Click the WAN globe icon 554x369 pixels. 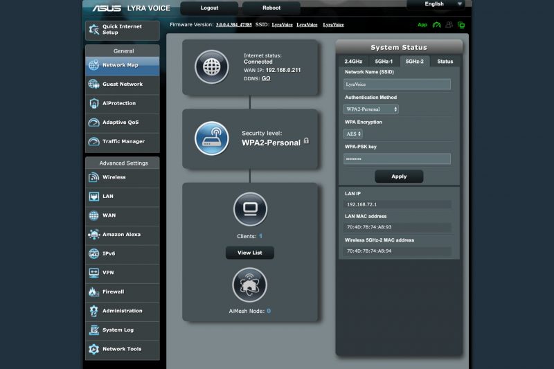coord(94,215)
